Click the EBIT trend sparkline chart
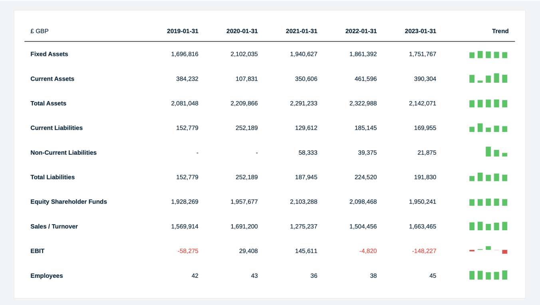 [x=488, y=250]
